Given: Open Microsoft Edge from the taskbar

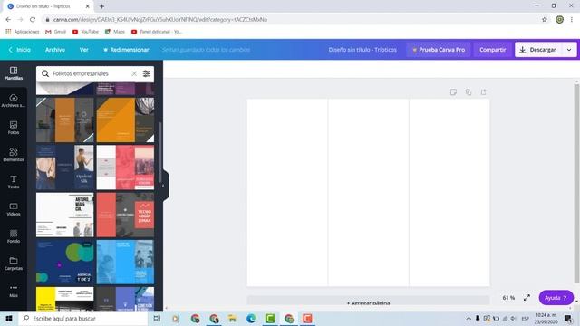Looking at the screenshot, I should point(251,318).
